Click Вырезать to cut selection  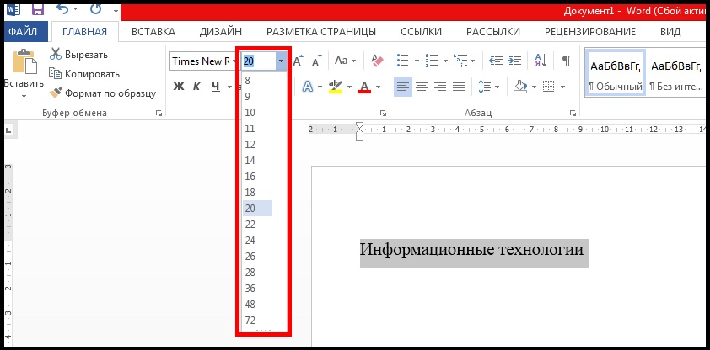[x=78, y=55]
